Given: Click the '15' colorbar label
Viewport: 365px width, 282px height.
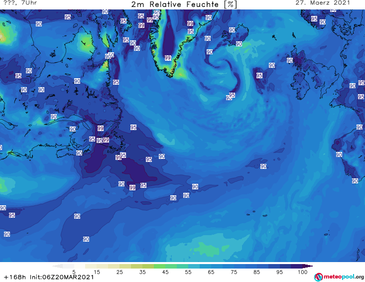Looking at the screenshot, I should point(97,272).
